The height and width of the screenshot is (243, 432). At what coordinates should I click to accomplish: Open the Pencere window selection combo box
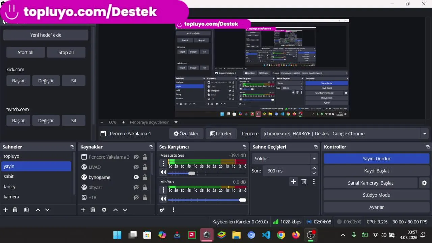tap(345, 134)
